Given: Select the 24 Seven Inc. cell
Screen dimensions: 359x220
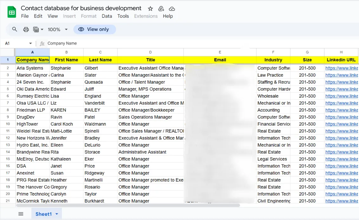Looking at the screenshot, I should 32,82.
